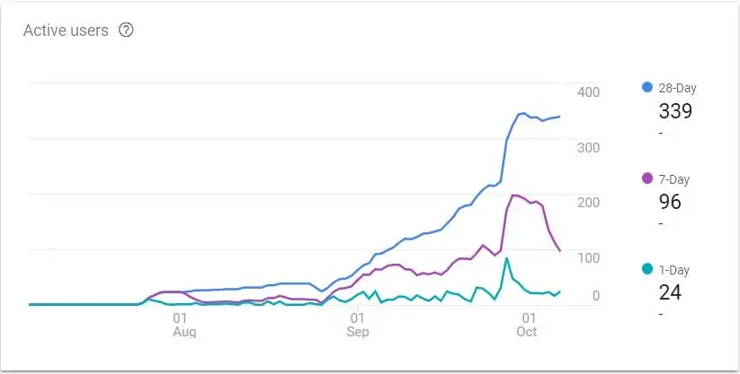This screenshot has height=374, width=740.
Task: Click the peak of the teal 1-Day line
Action: pos(507,258)
